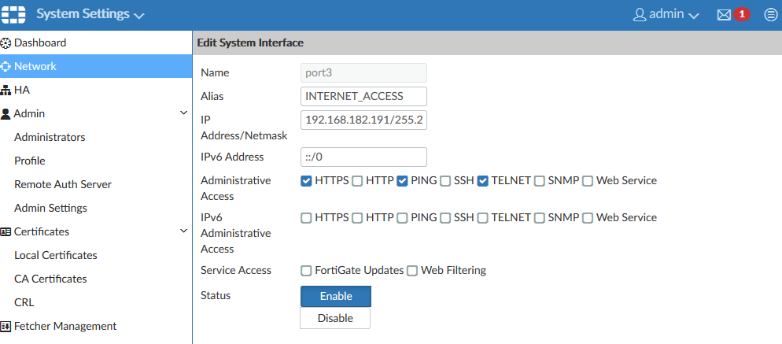The height and width of the screenshot is (344, 782).
Task: Click the HA hierarchy icon in sidebar
Action: (6, 91)
